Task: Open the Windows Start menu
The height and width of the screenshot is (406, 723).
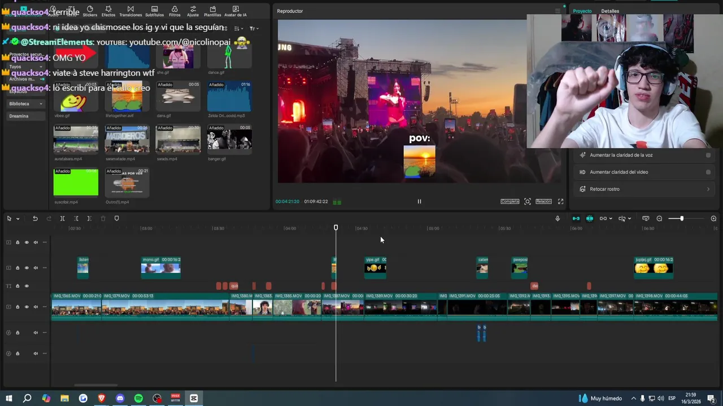Action: pos(8,398)
